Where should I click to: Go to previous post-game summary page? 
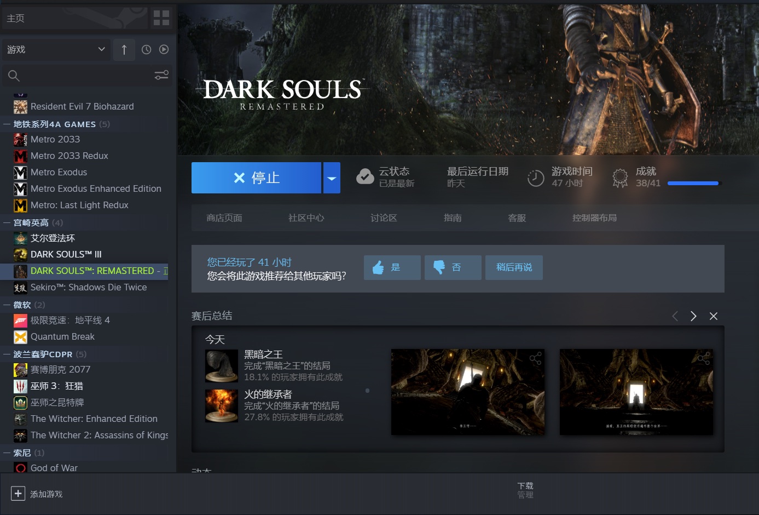coord(675,316)
